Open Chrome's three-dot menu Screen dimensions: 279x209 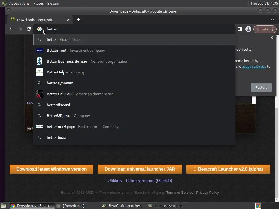(x=273, y=29)
